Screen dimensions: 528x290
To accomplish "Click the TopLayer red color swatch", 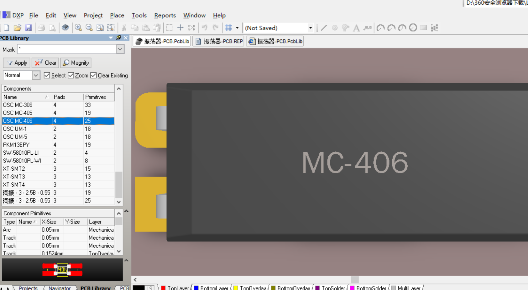I will 163,288.
